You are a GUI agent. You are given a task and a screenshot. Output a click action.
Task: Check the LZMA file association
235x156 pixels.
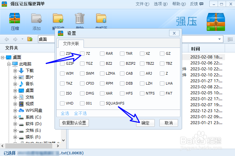(x=102, y=73)
